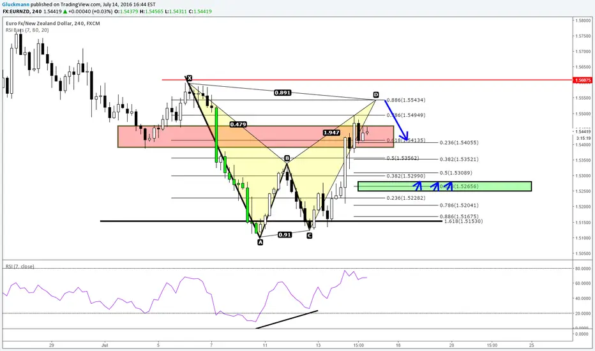Click the 11 date label on time axis
This screenshot has width=595, height=351.
pos(265,345)
